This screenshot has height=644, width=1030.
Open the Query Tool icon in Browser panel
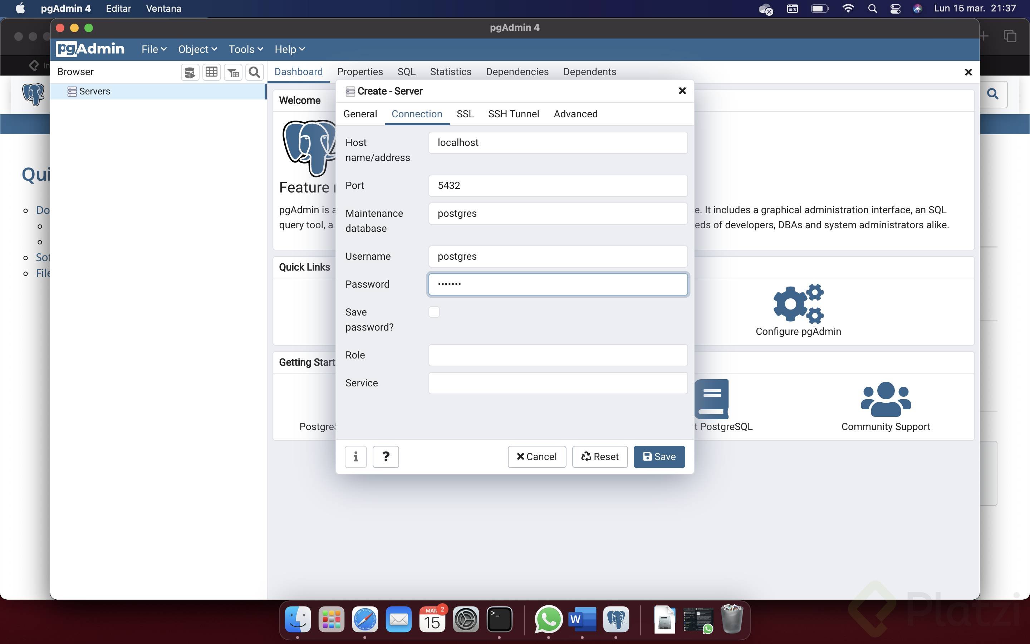[x=190, y=72]
